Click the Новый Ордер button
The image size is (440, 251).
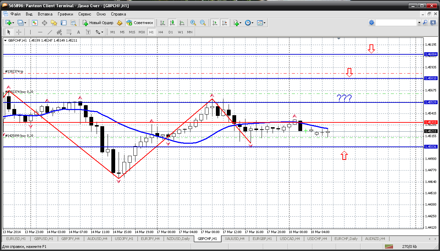[x=98, y=23]
